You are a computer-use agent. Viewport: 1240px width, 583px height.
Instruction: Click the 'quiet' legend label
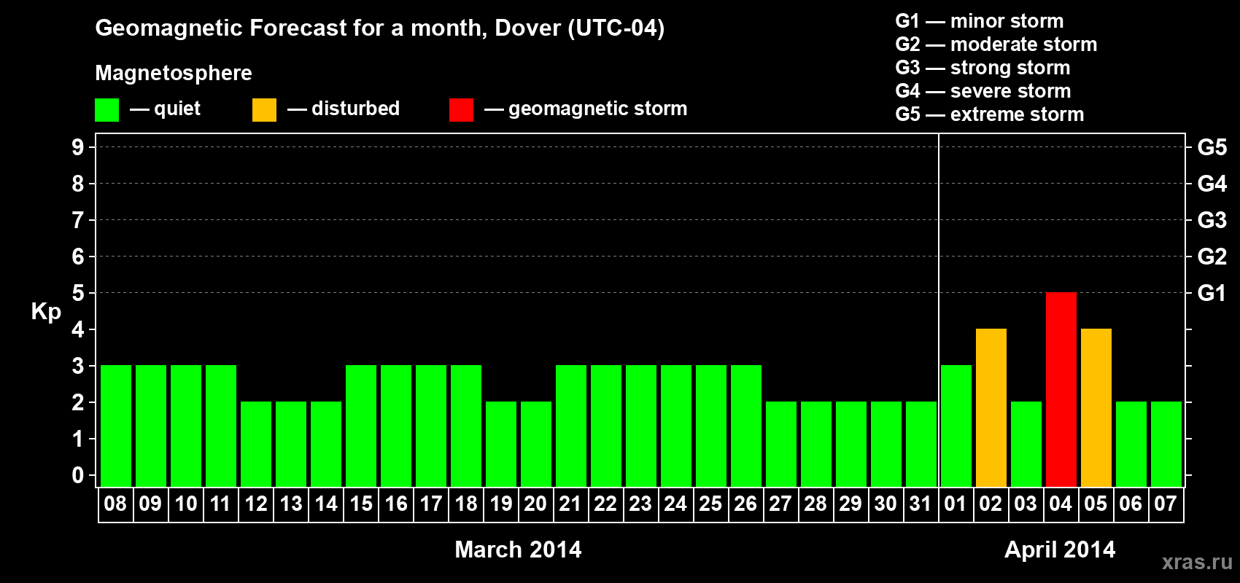click(x=177, y=109)
